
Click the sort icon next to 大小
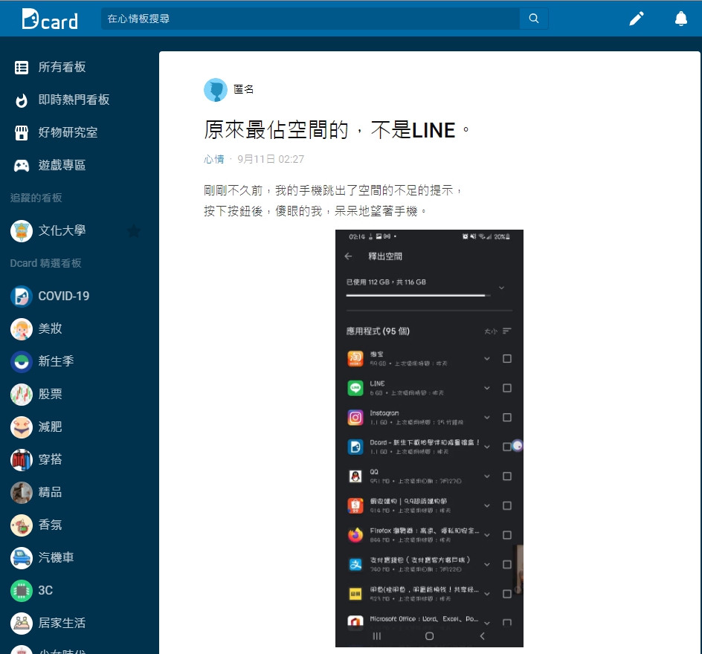click(506, 331)
